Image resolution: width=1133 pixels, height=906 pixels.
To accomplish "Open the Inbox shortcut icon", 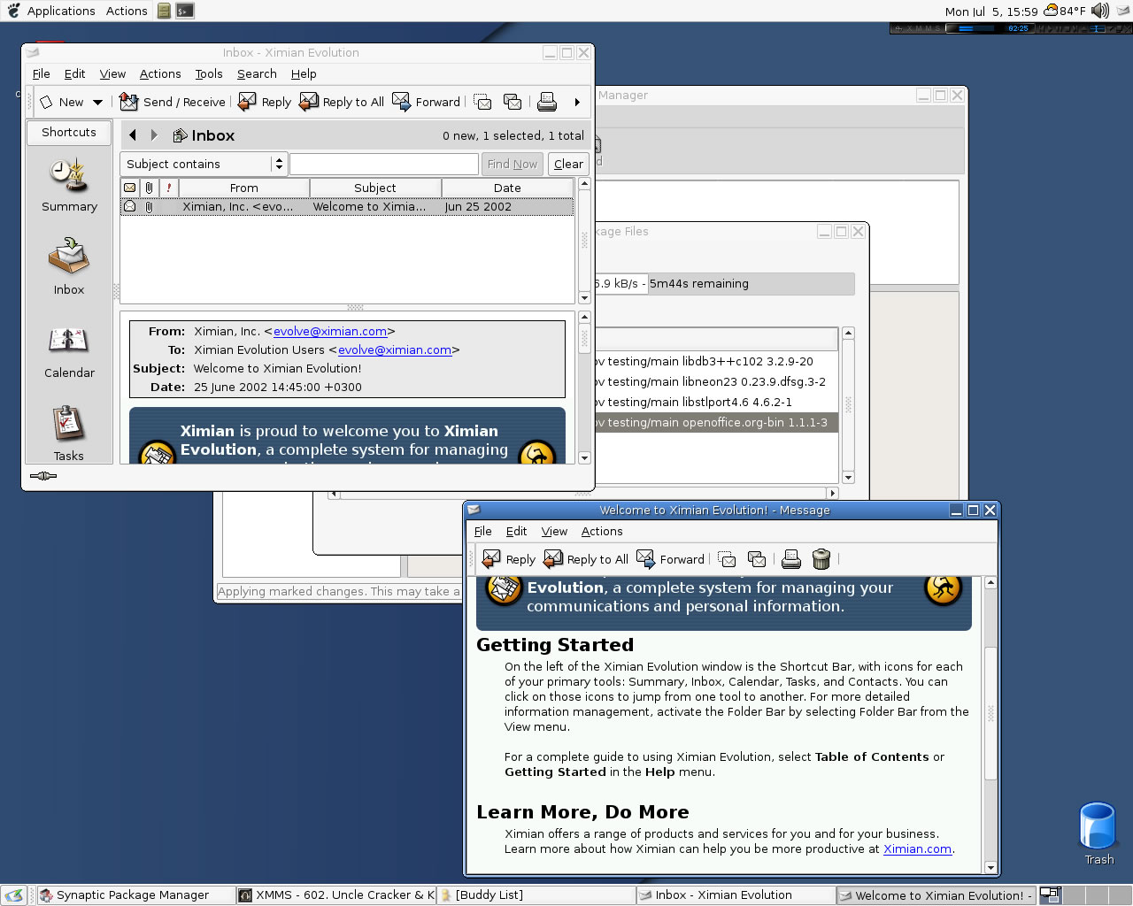I will pyautogui.click(x=69, y=267).
